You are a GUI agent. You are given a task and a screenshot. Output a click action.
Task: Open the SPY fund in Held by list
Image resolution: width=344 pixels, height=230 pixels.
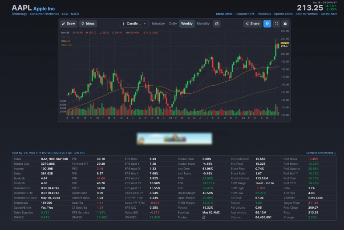38,153
